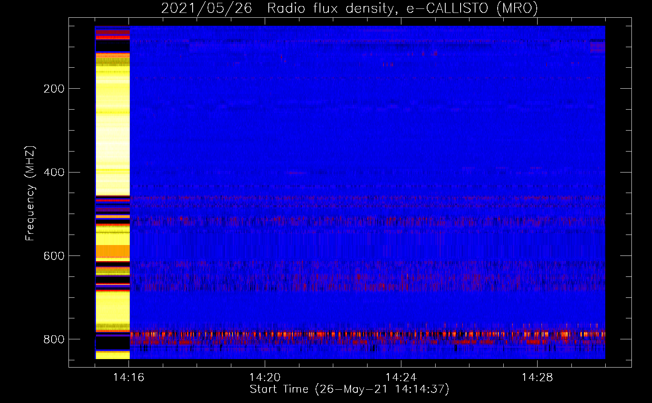Click the blue spectrogram area around 300 MHz
Image resolution: width=652 pixels, height=403 pixels.
point(367,129)
